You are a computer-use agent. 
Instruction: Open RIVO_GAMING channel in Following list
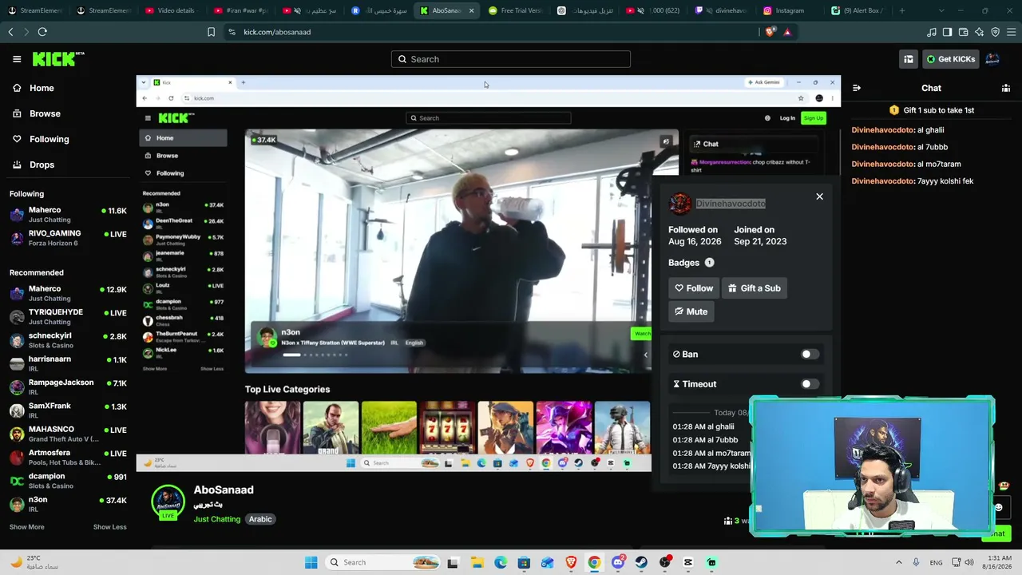click(68, 237)
